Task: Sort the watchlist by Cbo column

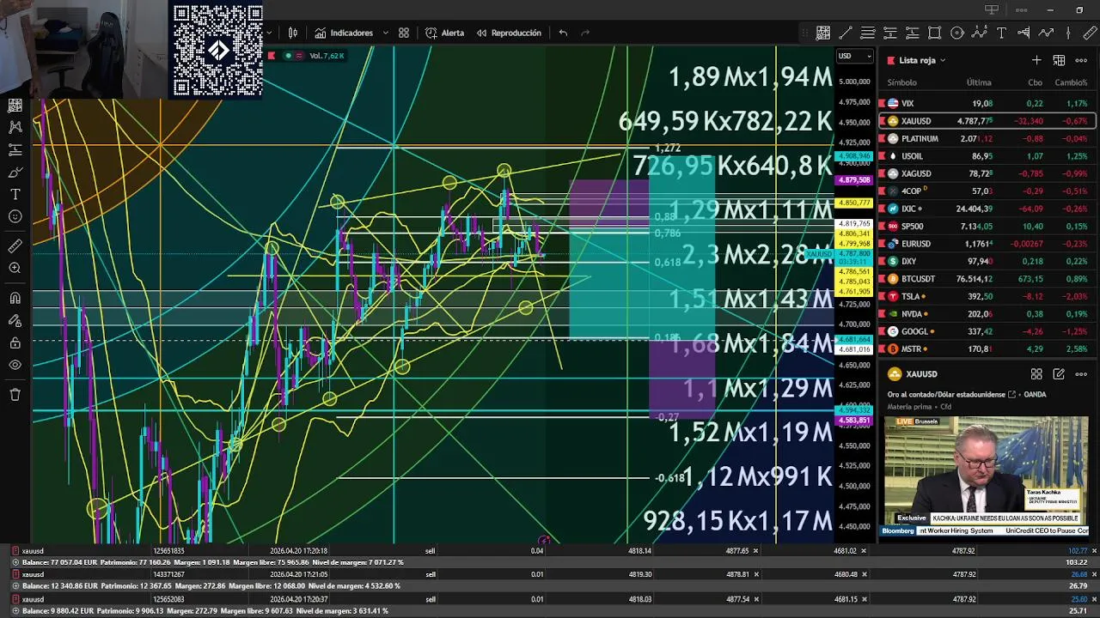Action: (x=1035, y=82)
